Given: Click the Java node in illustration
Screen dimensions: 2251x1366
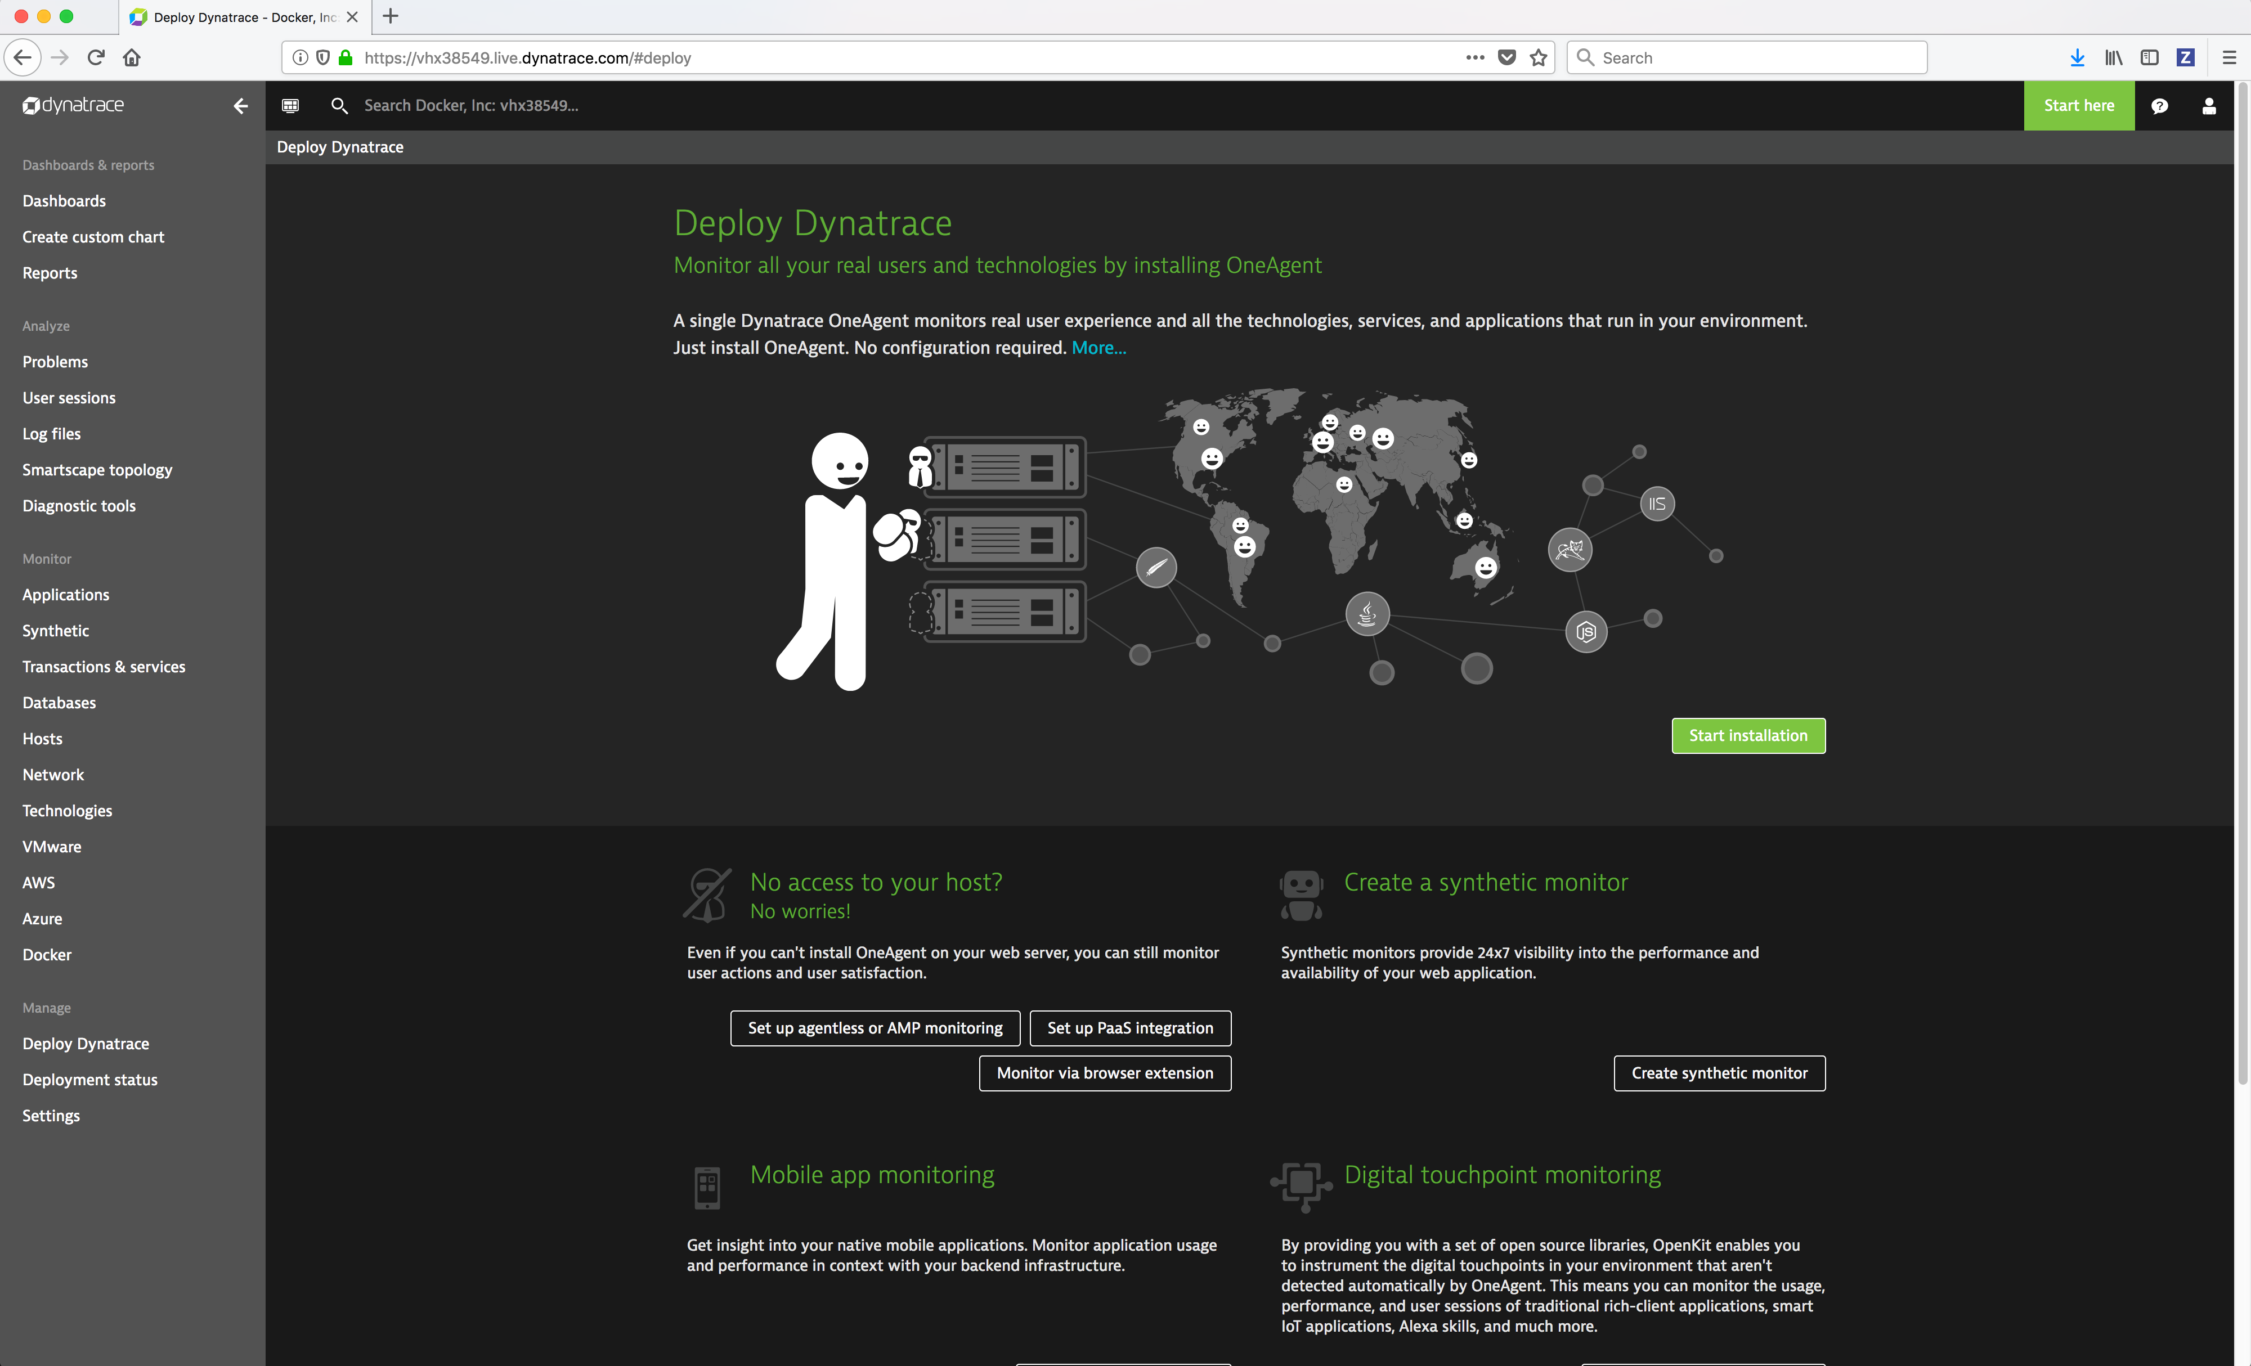Looking at the screenshot, I should coord(1367,614).
